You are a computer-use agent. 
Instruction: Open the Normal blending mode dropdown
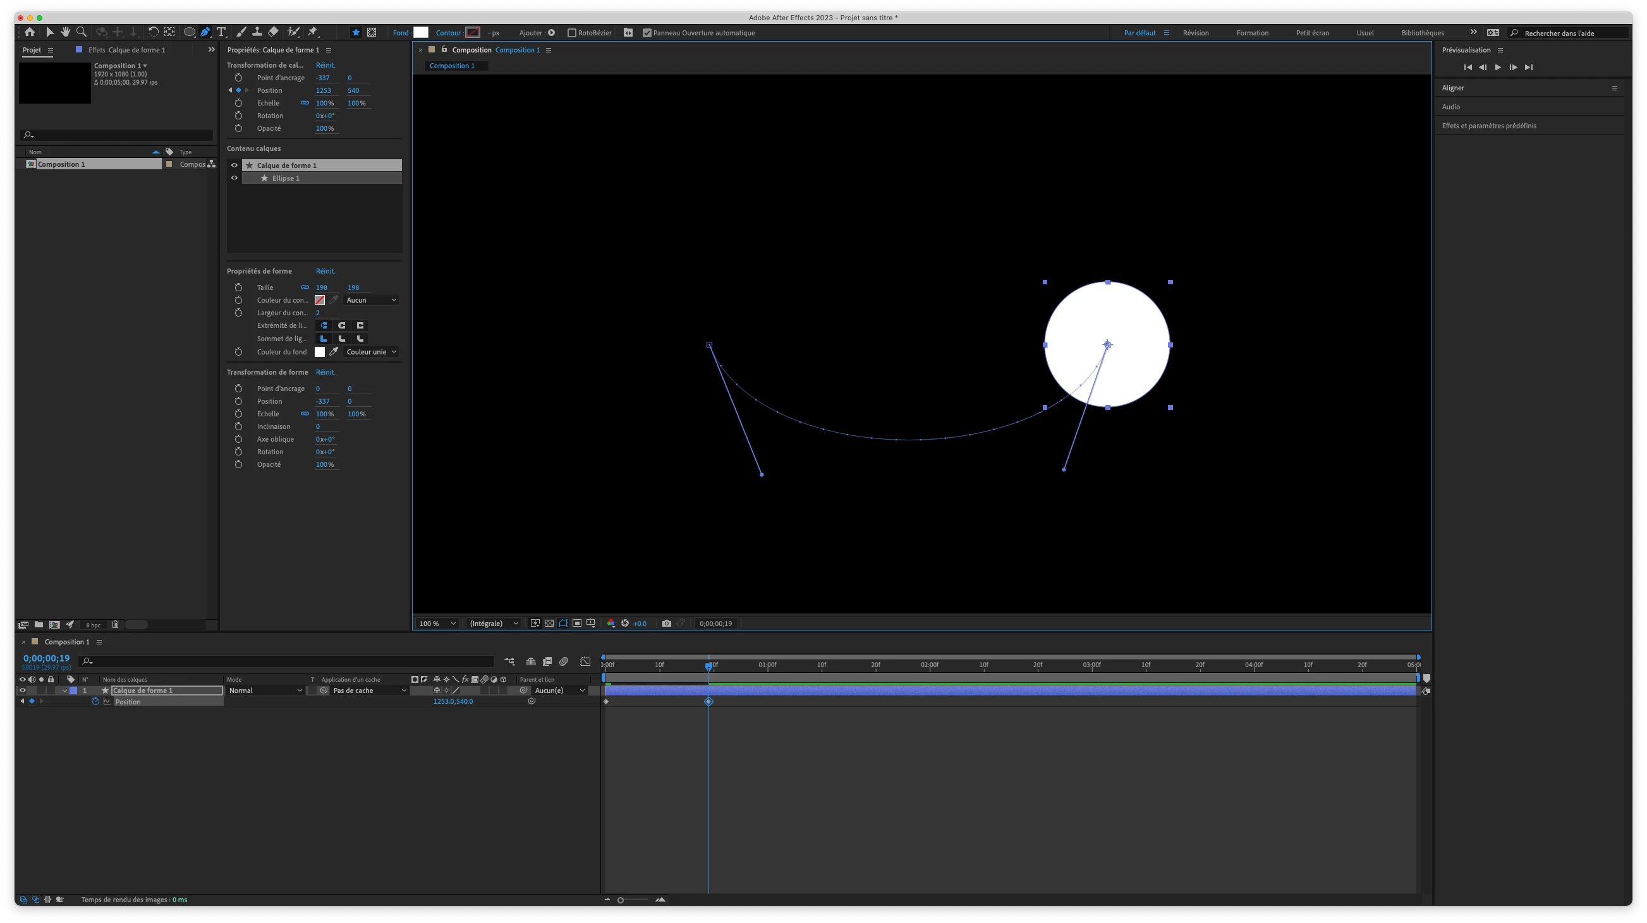pyautogui.click(x=265, y=691)
